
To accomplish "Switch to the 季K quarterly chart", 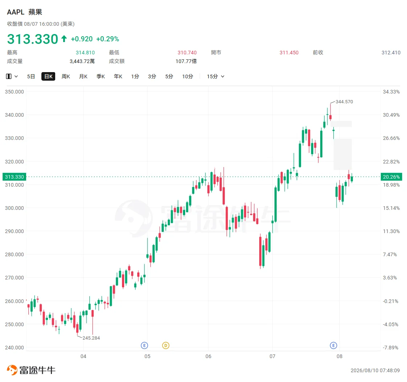I will [101, 76].
